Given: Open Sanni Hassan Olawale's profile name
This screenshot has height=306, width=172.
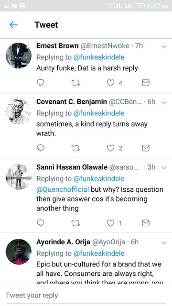Looking at the screenshot, I should pos(72,167).
